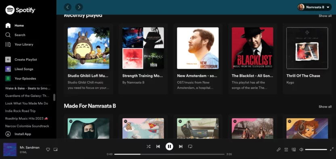Open Narcos Colombia Soundtrack playlist
Viewport: 336px width, 159px height.
point(27,126)
